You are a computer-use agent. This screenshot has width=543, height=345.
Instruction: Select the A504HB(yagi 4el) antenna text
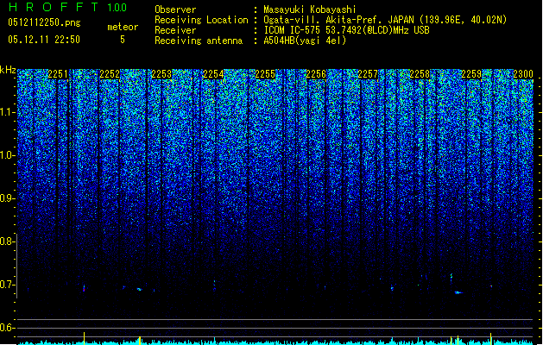click(305, 41)
